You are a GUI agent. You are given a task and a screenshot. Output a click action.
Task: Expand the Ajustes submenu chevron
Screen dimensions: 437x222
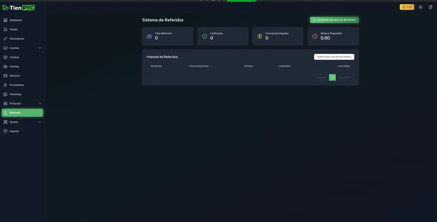(40, 122)
